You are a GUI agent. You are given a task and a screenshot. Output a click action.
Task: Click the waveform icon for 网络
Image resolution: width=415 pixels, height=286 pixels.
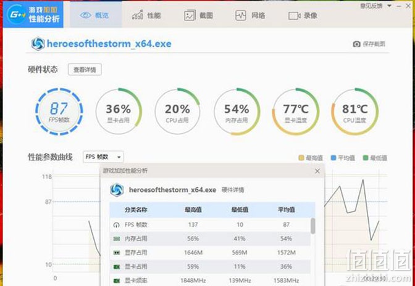(241, 15)
